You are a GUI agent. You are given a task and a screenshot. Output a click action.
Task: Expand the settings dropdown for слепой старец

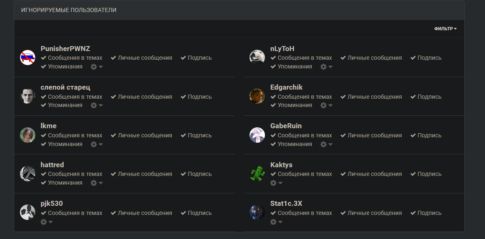point(96,105)
